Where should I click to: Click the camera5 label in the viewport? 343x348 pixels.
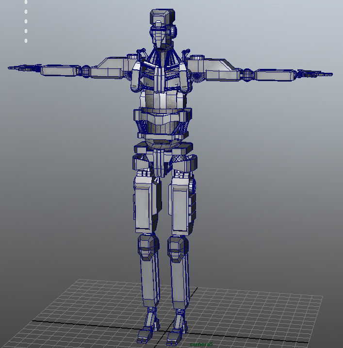pos(201,344)
